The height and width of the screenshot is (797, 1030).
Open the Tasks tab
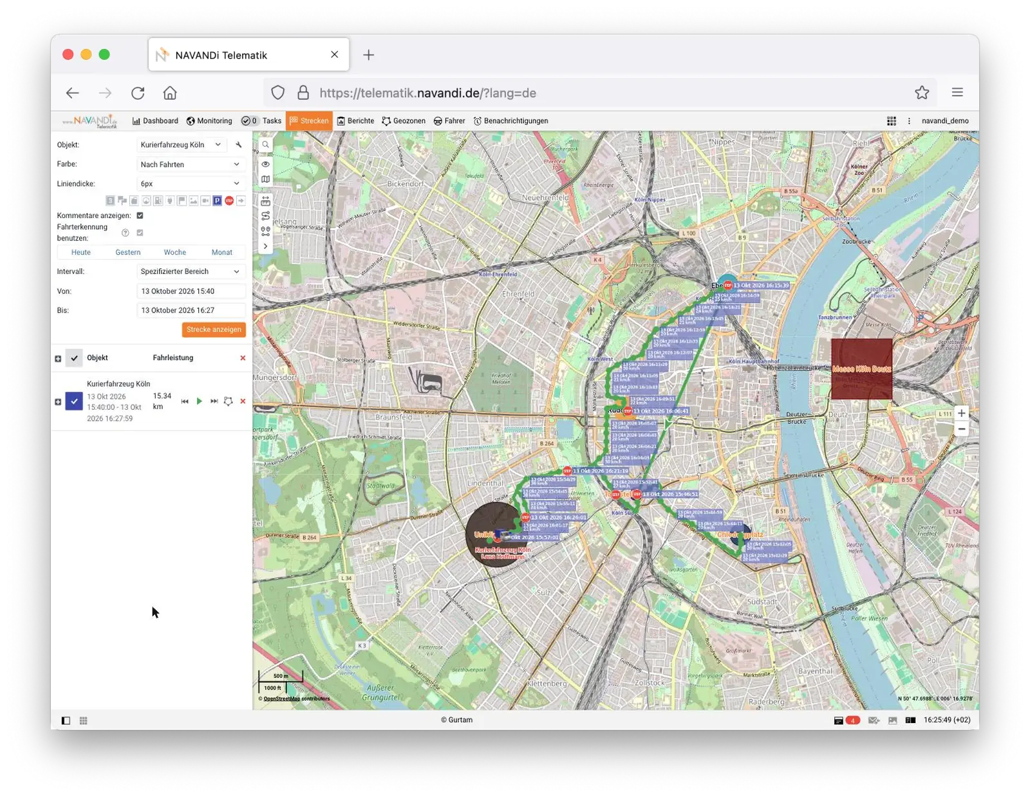click(x=261, y=121)
